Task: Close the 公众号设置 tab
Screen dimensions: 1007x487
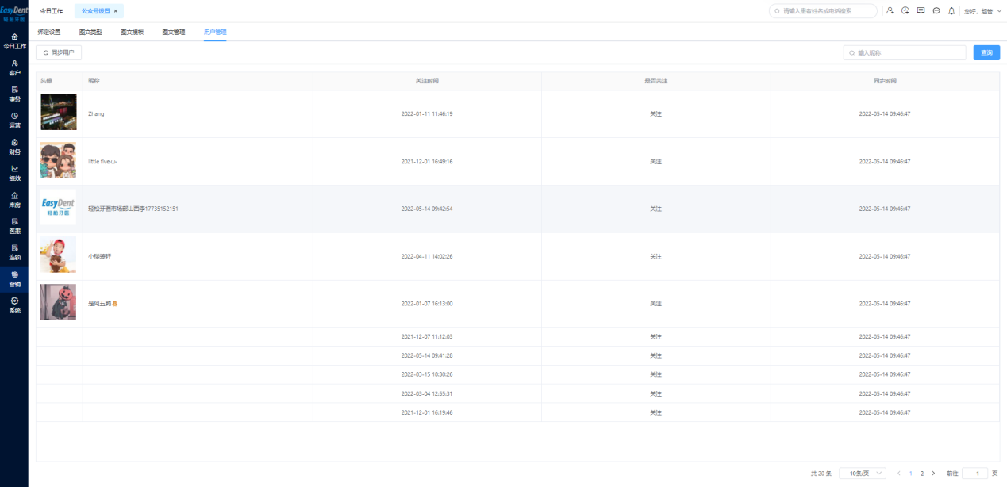Action: pos(116,11)
